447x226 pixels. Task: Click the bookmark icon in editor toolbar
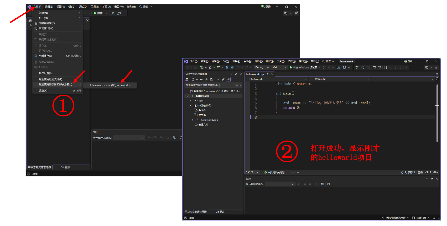coord(386,67)
